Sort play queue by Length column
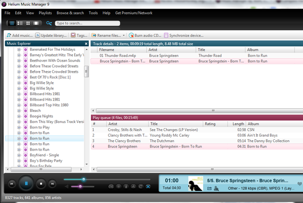 pyautogui.click(x=237, y=124)
